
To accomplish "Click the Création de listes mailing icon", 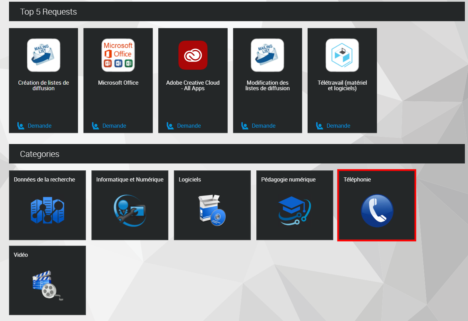I will tap(44, 55).
